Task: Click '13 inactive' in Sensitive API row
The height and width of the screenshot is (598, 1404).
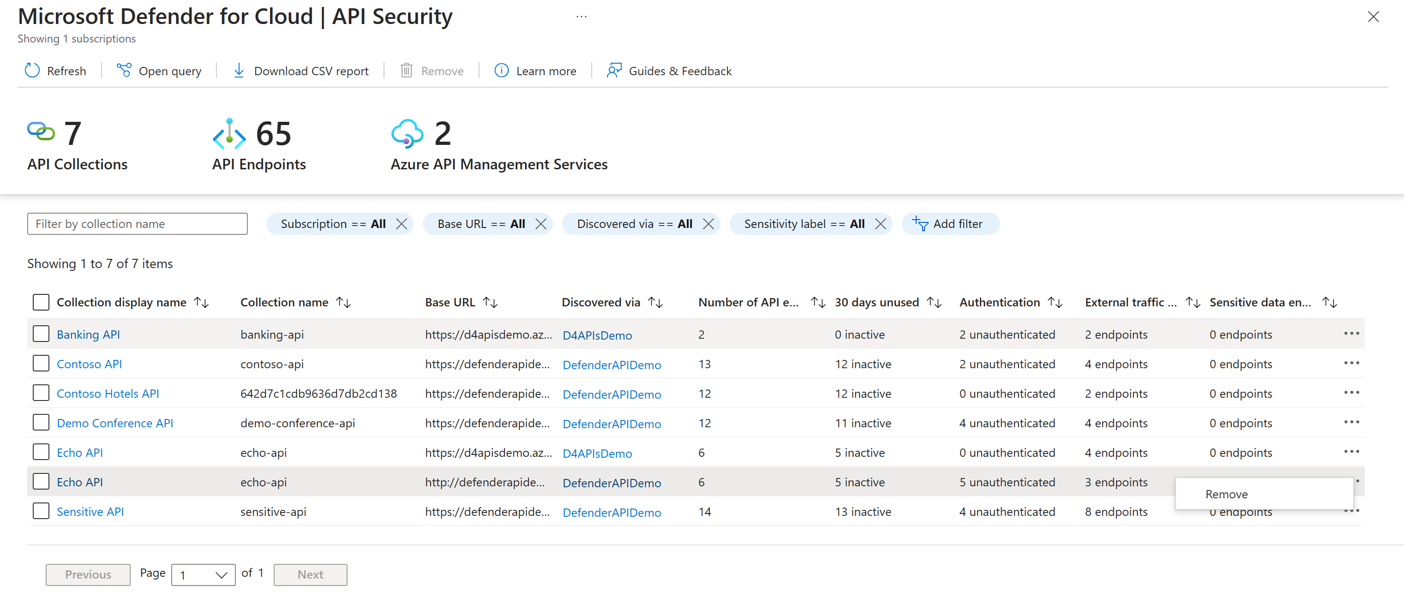Action: tap(863, 511)
